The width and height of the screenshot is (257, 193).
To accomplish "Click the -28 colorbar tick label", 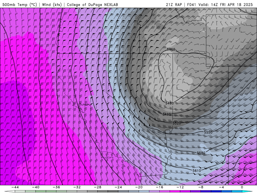I will tap(98, 187).
